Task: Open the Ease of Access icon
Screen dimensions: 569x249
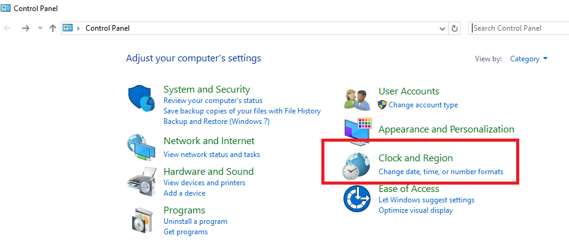Action: coord(356,200)
